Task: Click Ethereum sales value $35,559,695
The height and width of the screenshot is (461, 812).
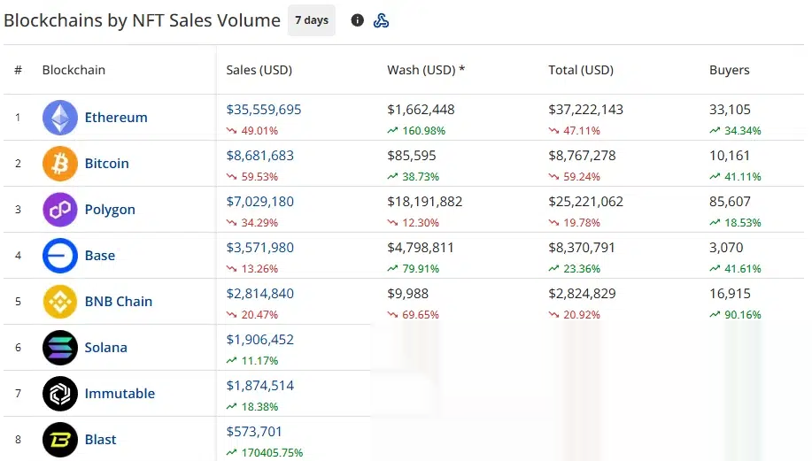Action: click(x=264, y=110)
